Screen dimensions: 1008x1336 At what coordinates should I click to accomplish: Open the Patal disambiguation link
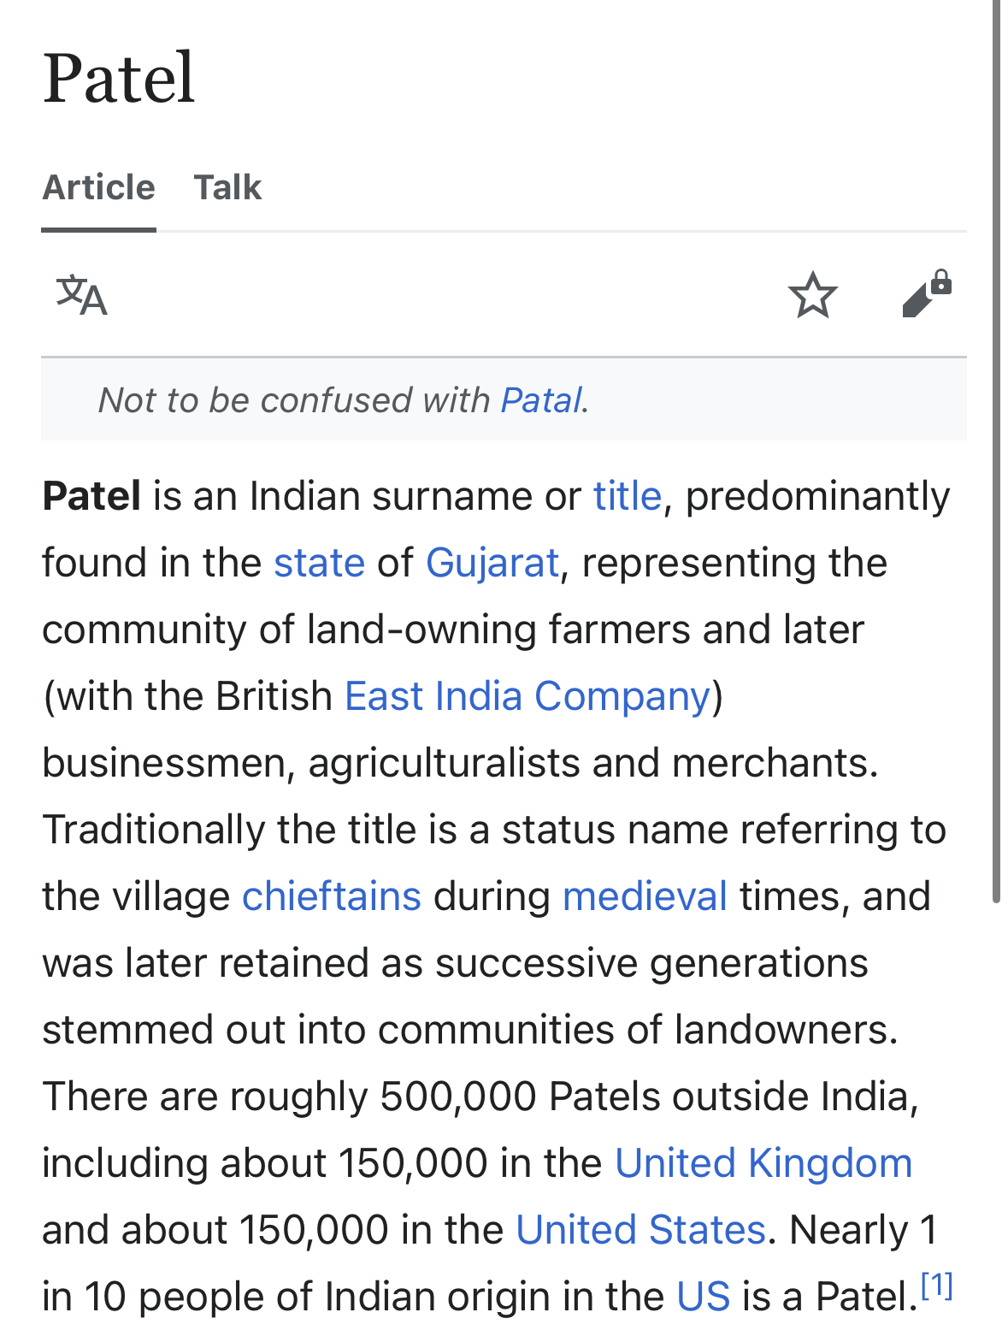coord(541,400)
